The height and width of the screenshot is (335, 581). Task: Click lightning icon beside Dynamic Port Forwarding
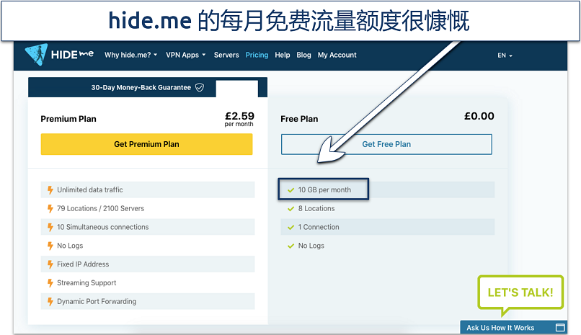coord(50,302)
